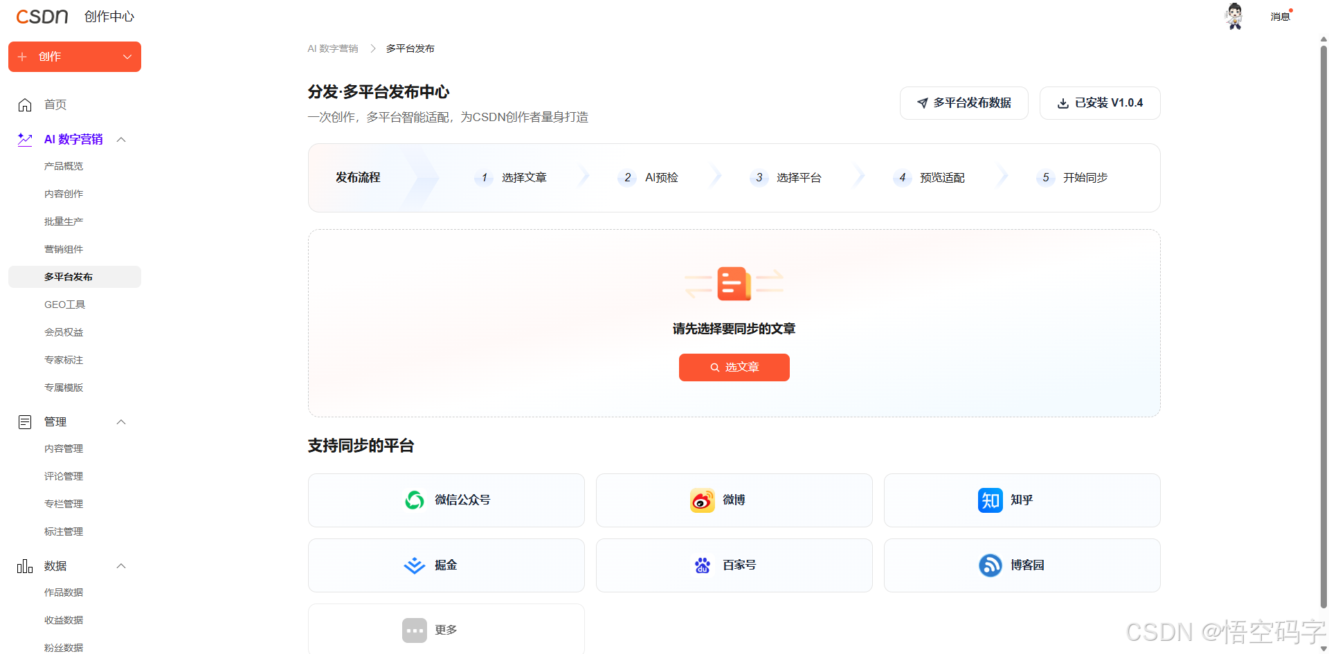Screen dimensions: 1329x654
Task: Click the plus icon in 创作 button
Action: pyautogui.click(x=22, y=57)
